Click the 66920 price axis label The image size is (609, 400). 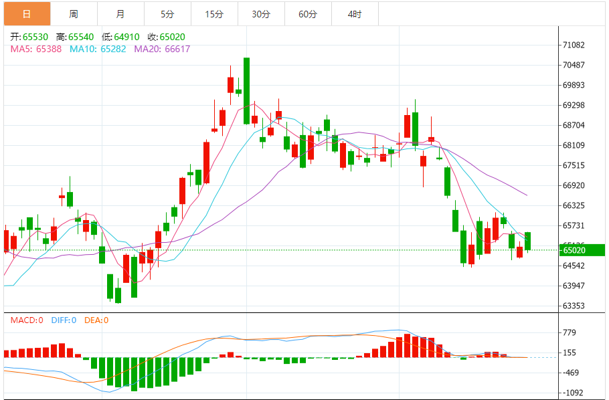tap(574, 186)
